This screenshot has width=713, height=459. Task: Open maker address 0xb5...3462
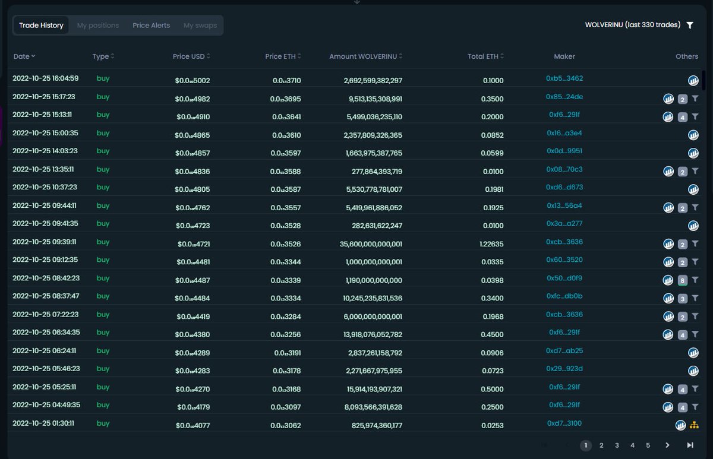click(x=564, y=78)
